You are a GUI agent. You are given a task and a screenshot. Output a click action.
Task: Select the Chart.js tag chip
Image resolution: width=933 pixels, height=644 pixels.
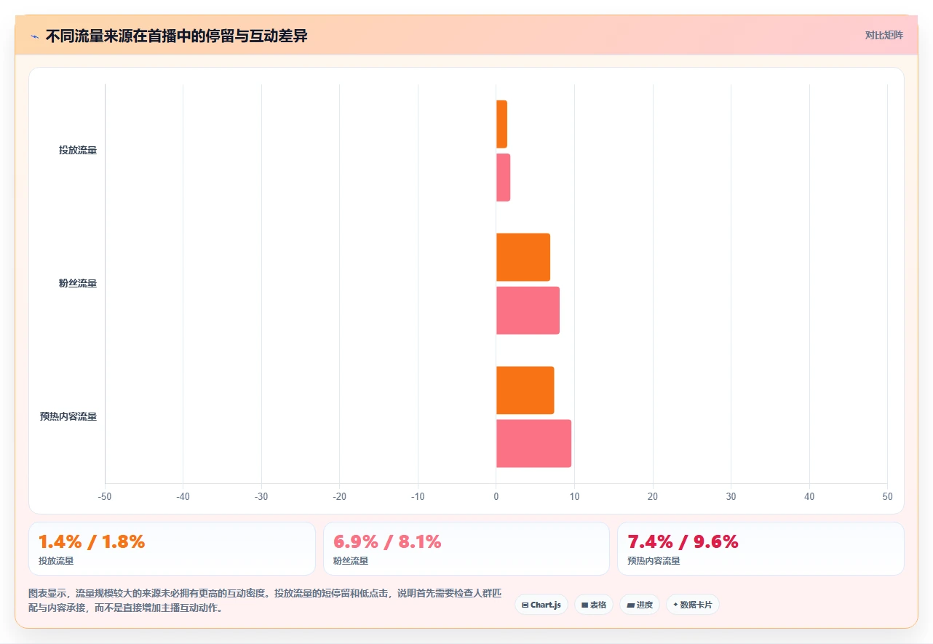(x=541, y=605)
